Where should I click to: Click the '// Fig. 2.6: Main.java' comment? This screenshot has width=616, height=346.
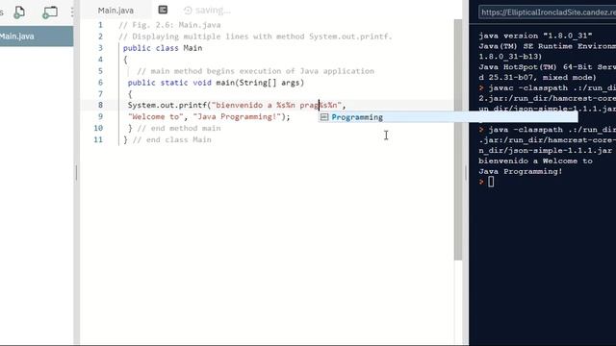click(x=169, y=25)
